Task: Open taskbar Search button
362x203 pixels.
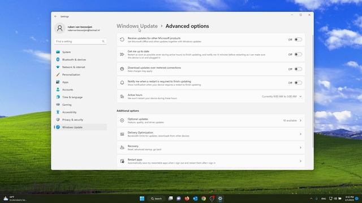Action: point(156,198)
